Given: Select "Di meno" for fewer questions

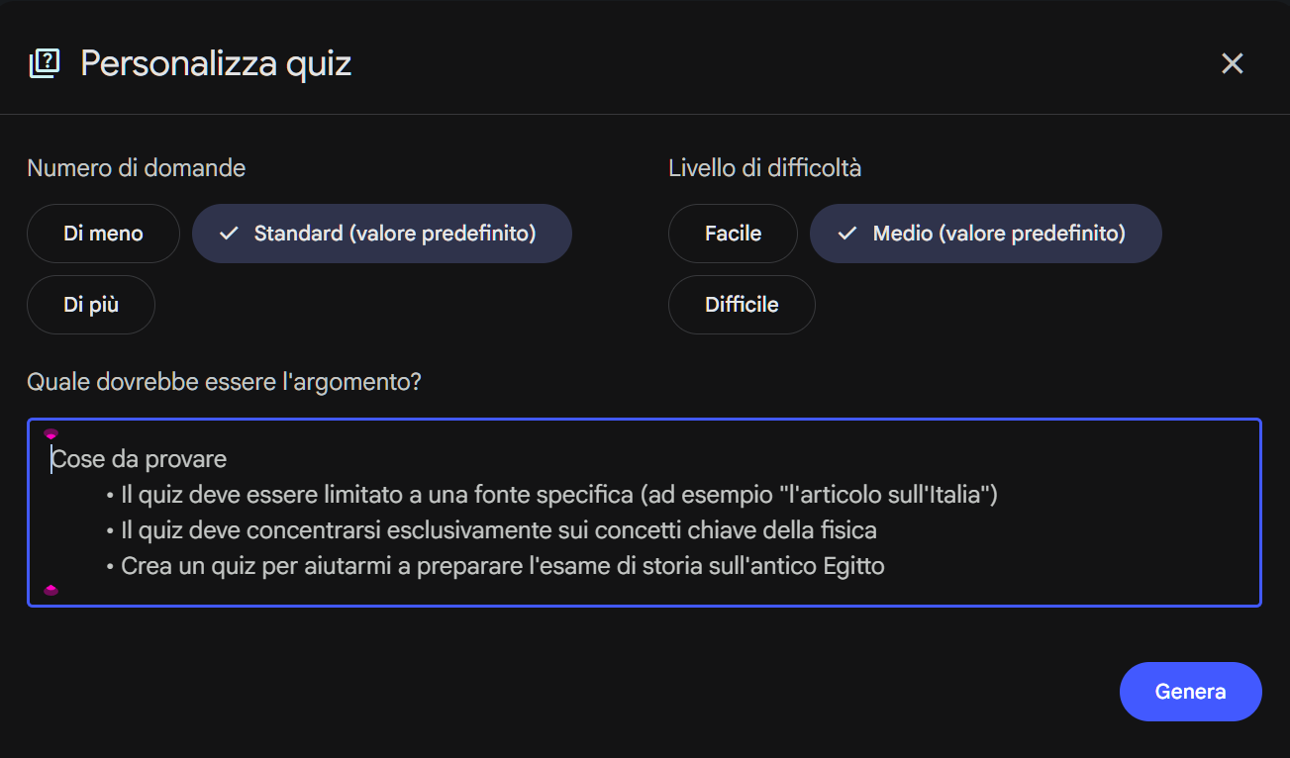Looking at the screenshot, I should [x=103, y=234].
